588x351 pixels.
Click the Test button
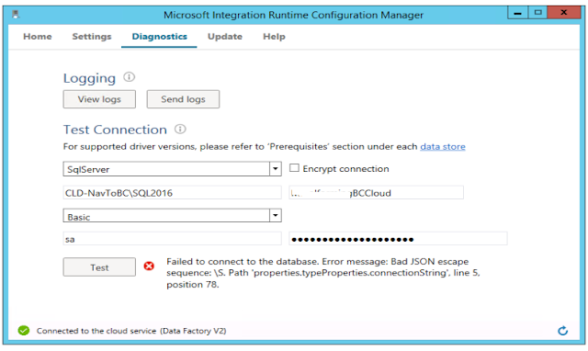(x=99, y=267)
